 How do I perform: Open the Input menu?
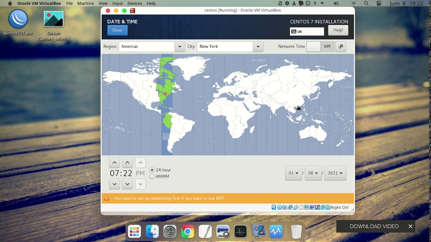118,3
